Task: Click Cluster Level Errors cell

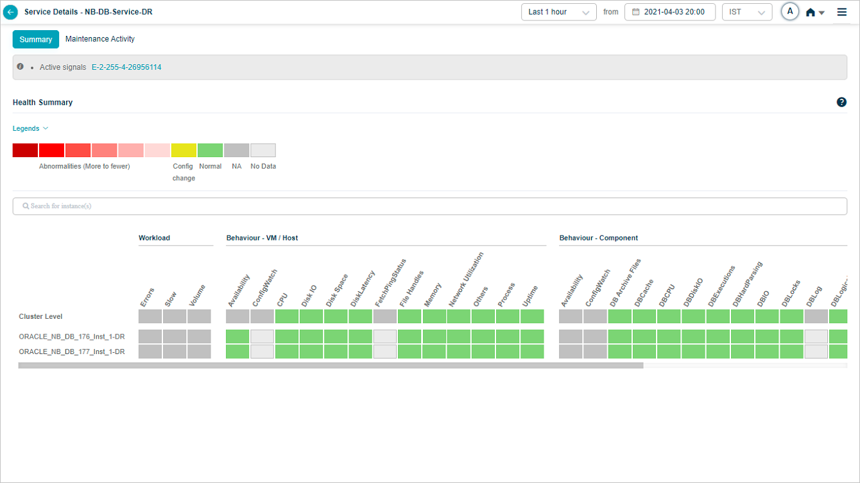Action: tap(150, 316)
